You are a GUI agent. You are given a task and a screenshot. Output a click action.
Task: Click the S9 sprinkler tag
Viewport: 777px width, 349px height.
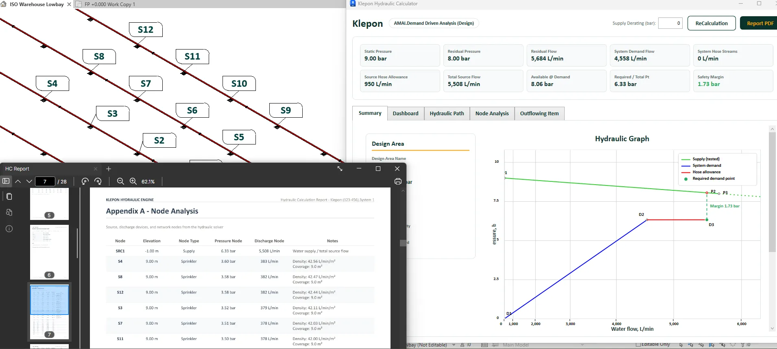point(286,110)
